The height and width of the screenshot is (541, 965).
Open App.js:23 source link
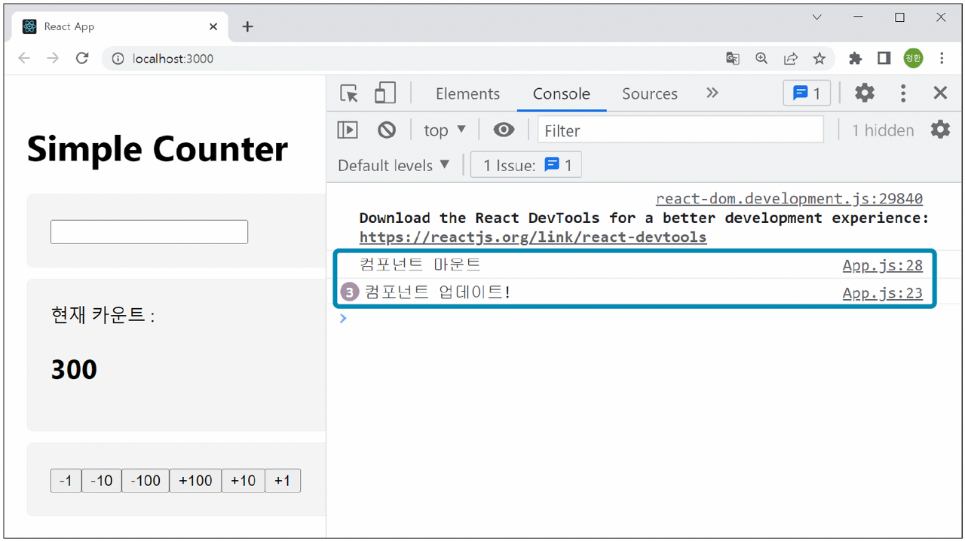pyautogui.click(x=883, y=292)
